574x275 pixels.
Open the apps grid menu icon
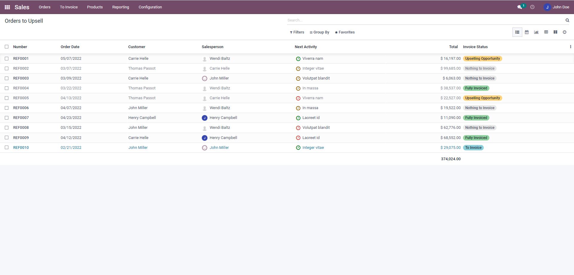(x=7, y=7)
